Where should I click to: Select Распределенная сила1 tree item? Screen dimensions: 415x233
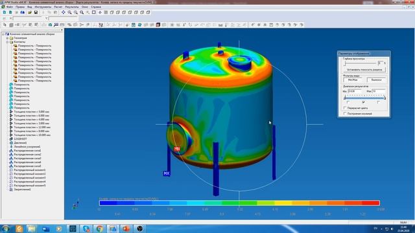point(27,151)
